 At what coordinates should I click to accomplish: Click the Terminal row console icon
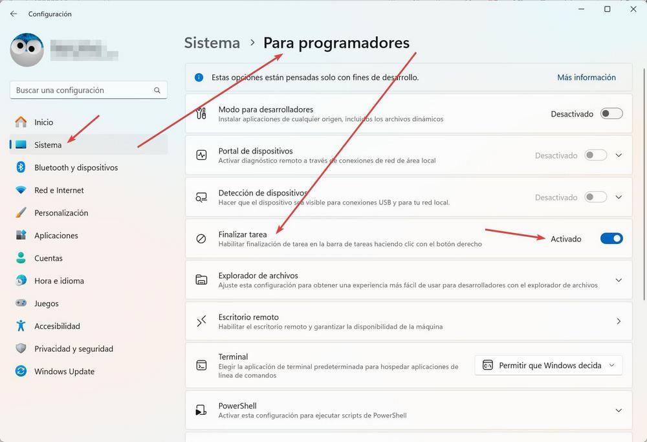pyautogui.click(x=201, y=365)
